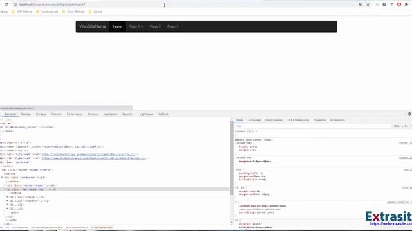Open the Accessibility sidebar tab
The image size is (412, 231).
coord(337,120)
